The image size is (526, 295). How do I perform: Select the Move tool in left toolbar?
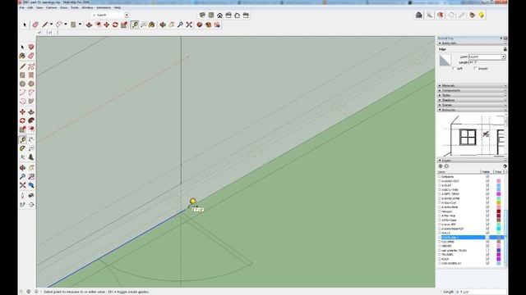[x=22, y=111]
